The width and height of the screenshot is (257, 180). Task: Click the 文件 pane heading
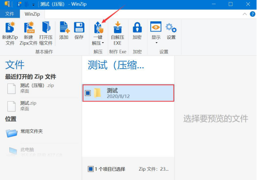coord(15,65)
